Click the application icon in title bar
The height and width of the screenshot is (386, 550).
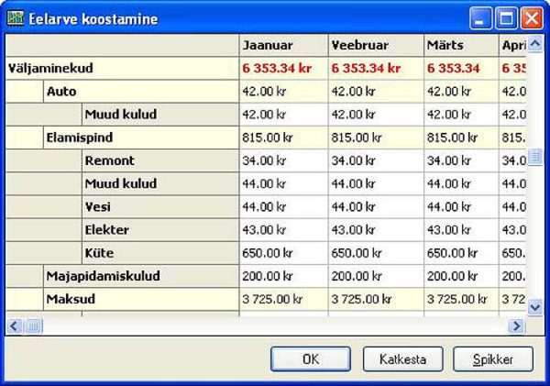pyautogui.click(x=15, y=17)
